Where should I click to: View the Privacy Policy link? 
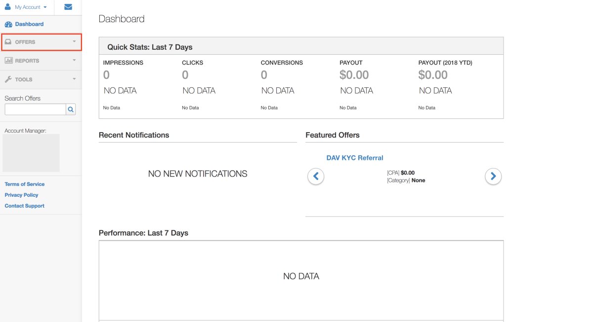click(21, 195)
